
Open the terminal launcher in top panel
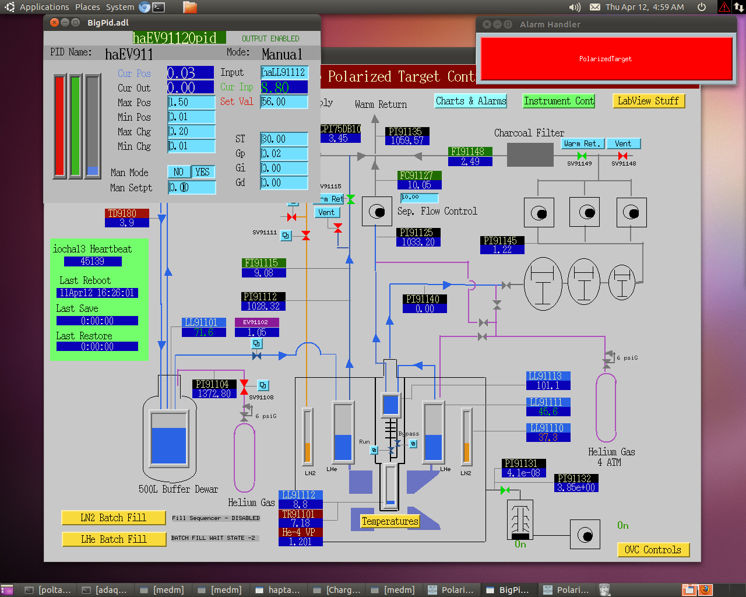(x=159, y=7)
